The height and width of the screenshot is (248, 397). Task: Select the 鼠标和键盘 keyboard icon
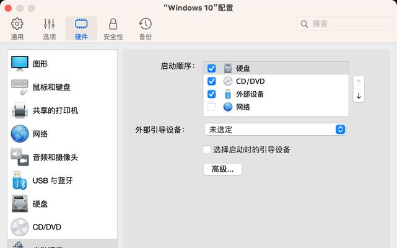[x=20, y=87]
